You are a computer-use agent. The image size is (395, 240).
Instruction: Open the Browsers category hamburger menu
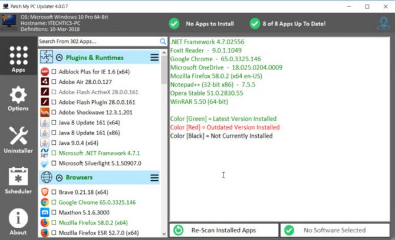pos(154,178)
